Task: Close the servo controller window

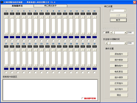Action: click(x=135, y=2)
